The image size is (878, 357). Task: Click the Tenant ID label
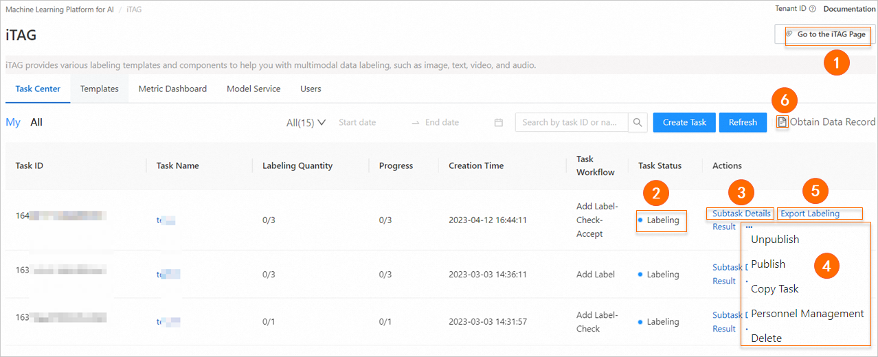791,9
